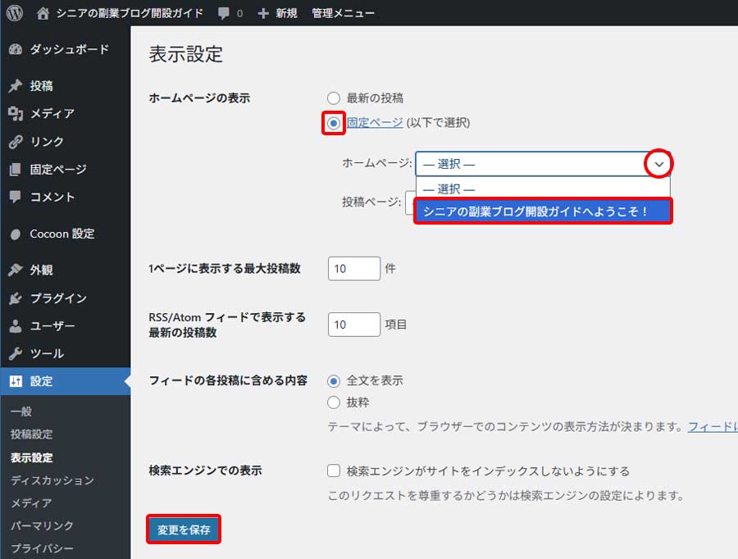Save changes with 変更を保存 button
Viewport: 738px width, 559px height.
pyautogui.click(x=184, y=530)
